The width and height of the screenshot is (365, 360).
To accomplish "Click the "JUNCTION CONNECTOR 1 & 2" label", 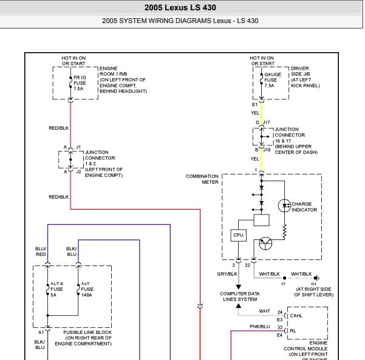I will [x=104, y=164].
